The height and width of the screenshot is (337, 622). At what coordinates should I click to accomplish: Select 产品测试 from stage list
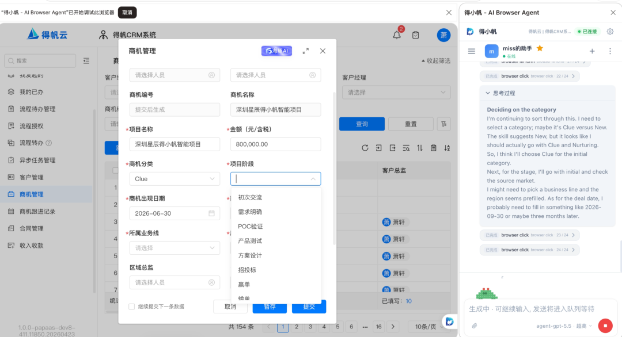click(x=276, y=241)
